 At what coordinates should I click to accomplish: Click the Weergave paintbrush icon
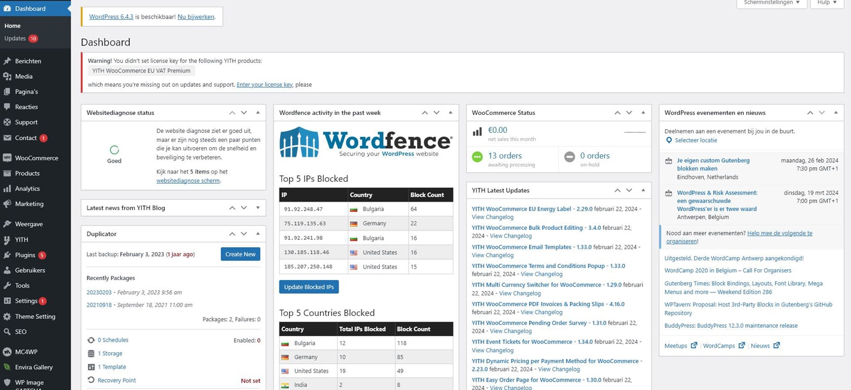[7, 224]
